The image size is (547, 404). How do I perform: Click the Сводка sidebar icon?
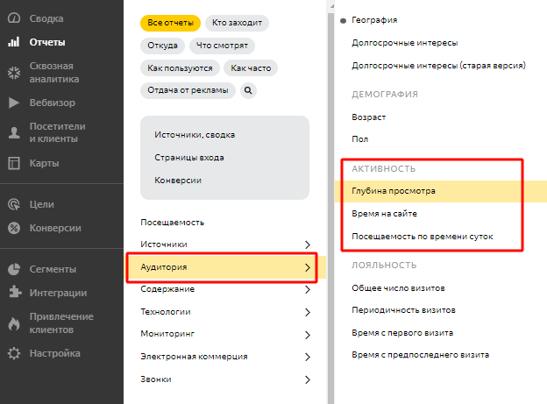13,18
